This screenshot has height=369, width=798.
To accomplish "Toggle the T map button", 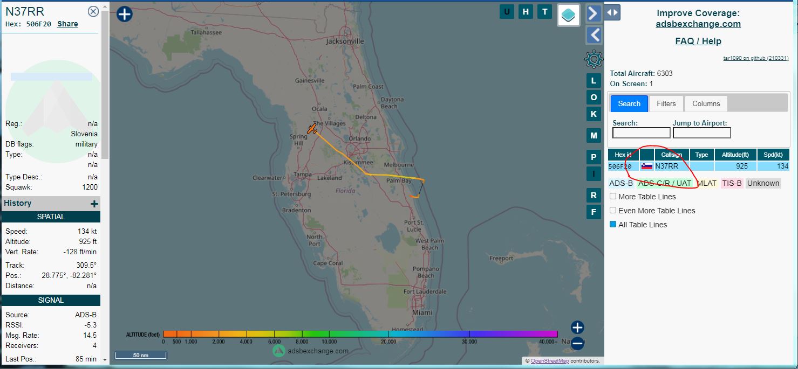I will pyautogui.click(x=545, y=12).
